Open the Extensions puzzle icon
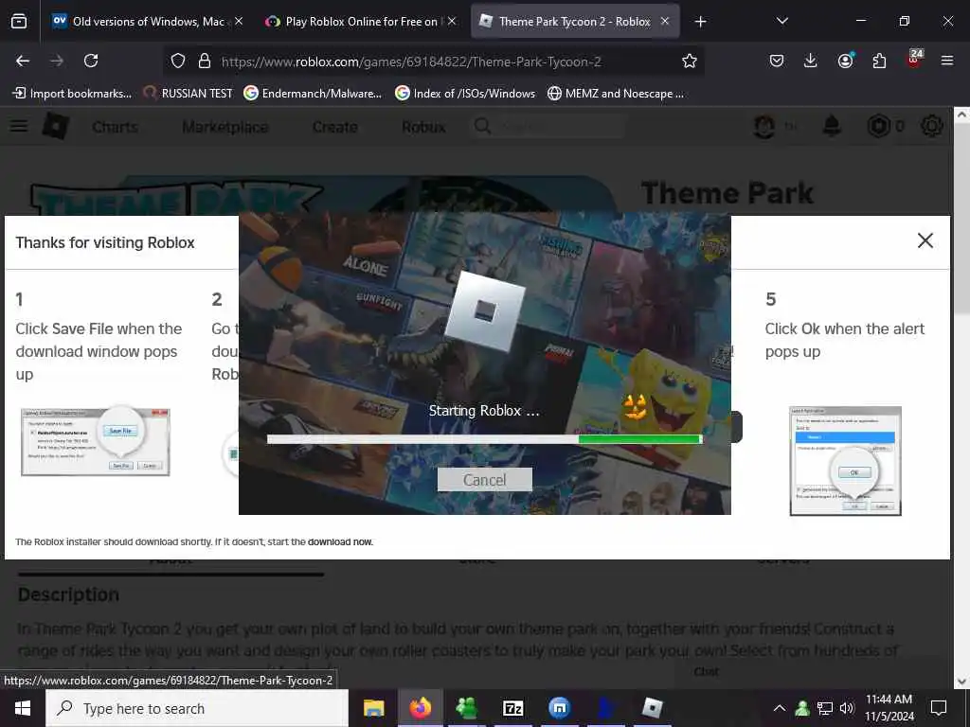 pyautogui.click(x=879, y=61)
